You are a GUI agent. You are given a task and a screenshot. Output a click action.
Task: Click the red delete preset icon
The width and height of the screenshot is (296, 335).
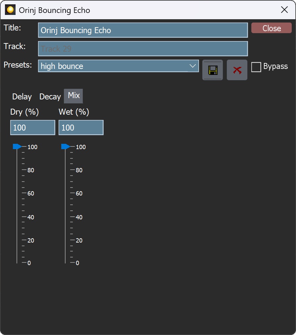pyautogui.click(x=237, y=70)
